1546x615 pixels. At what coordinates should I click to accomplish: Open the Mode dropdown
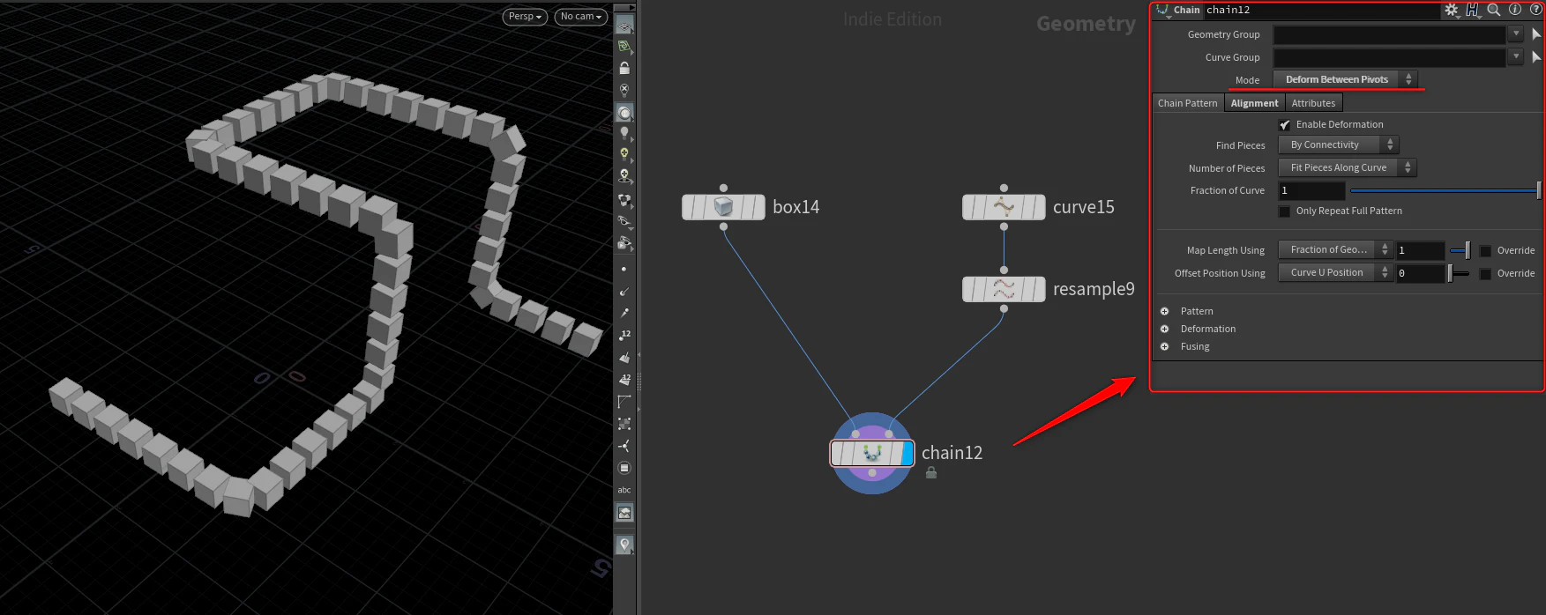point(1345,79)
